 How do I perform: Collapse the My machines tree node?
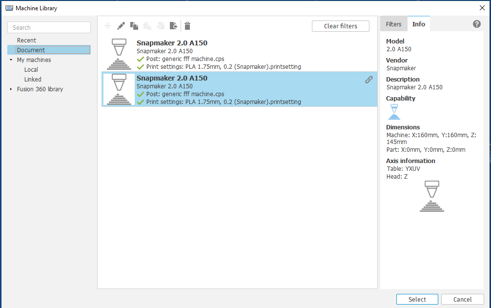pos(11,60)
